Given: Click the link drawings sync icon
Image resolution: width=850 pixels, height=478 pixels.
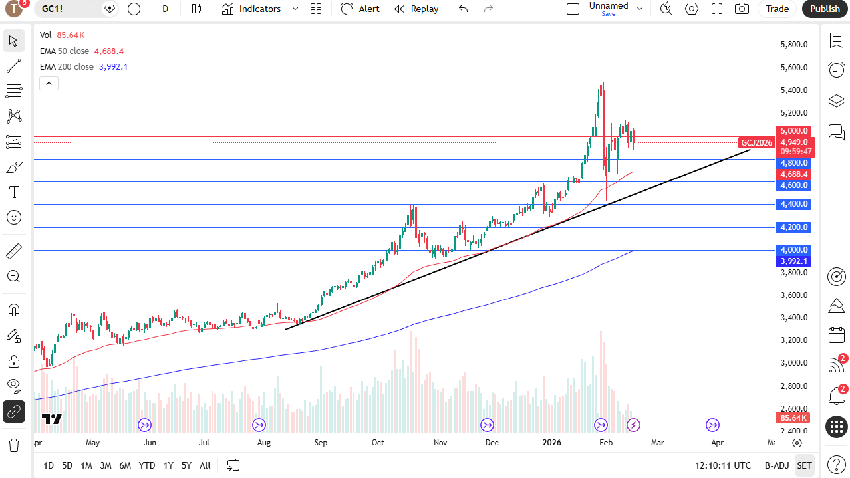Looking at the screenshot, I should coord(13,412).
